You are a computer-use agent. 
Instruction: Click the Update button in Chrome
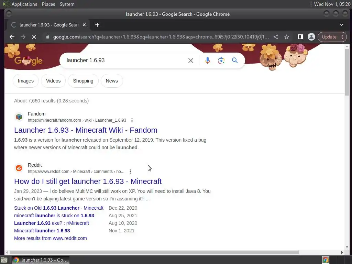coord(329,37)
